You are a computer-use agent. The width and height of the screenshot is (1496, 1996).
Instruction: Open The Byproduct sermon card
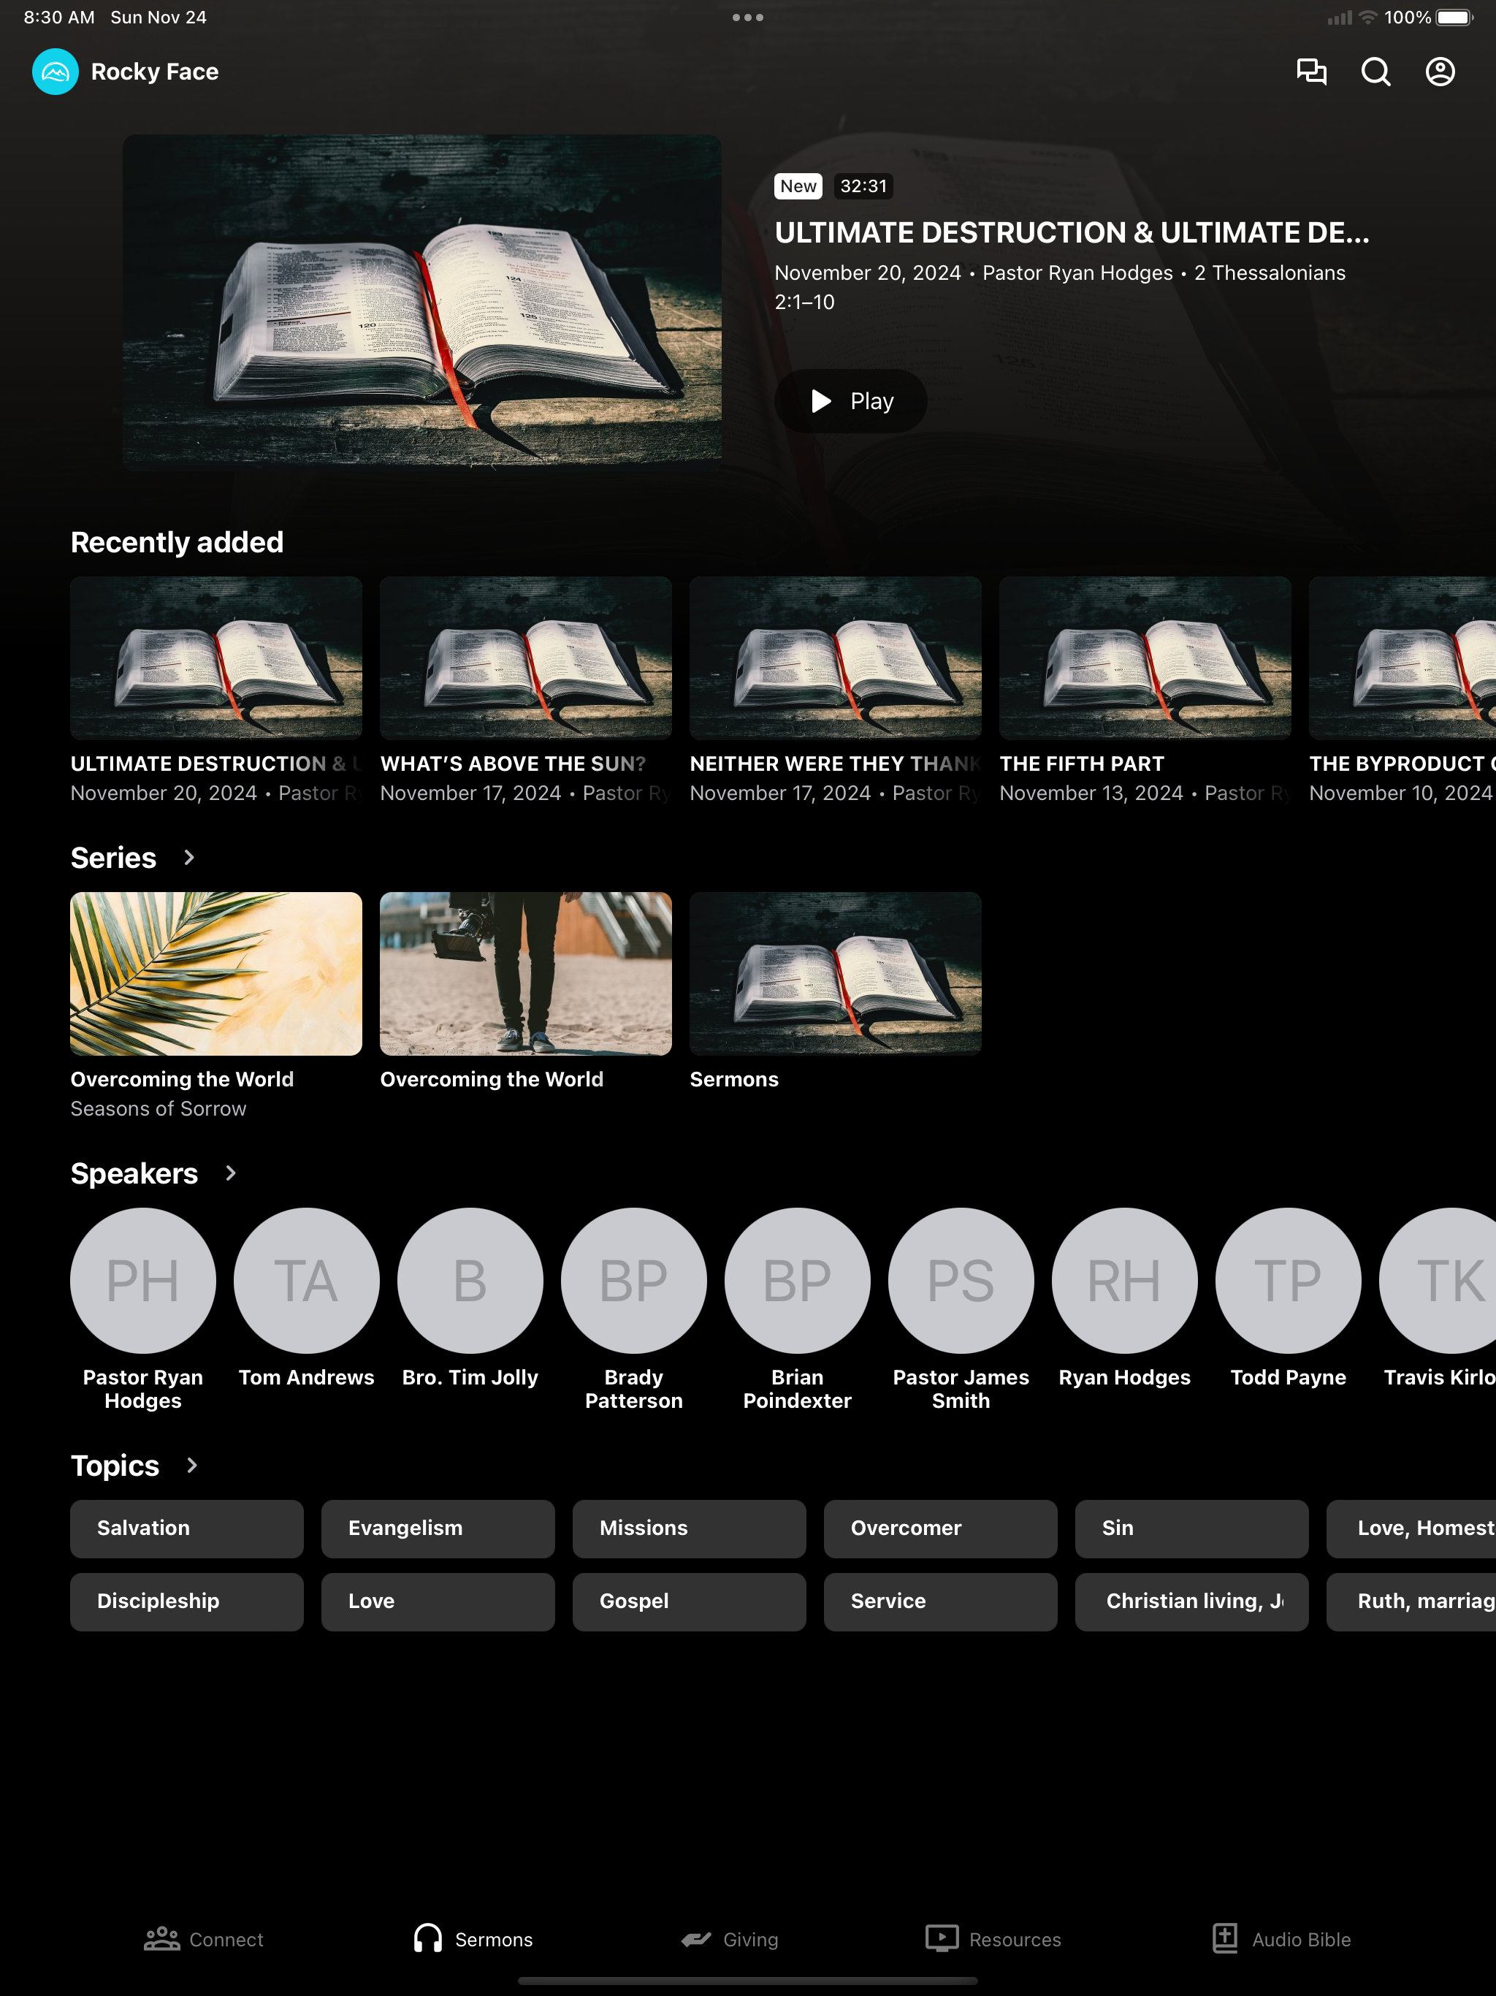[x=1402, y=690]
